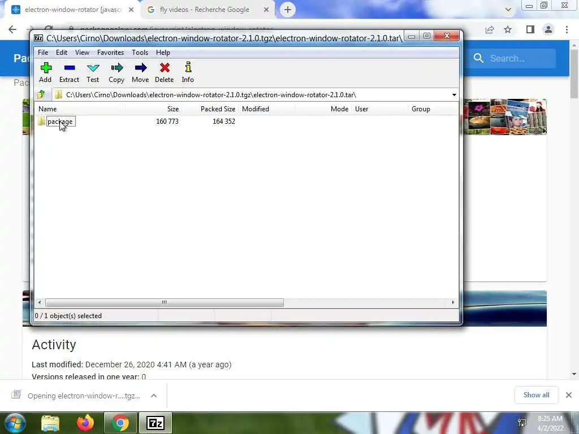The image size is (579, 434).
Task: Click Chrome's back navigation arrow
Action: click(12, 29)
